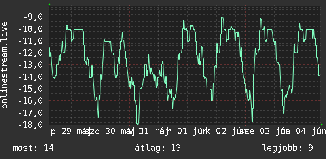Click the green arrow atop the y-axis
This screenshot has width=326, height=159.
pyautogui.click(x=49, y=4)
